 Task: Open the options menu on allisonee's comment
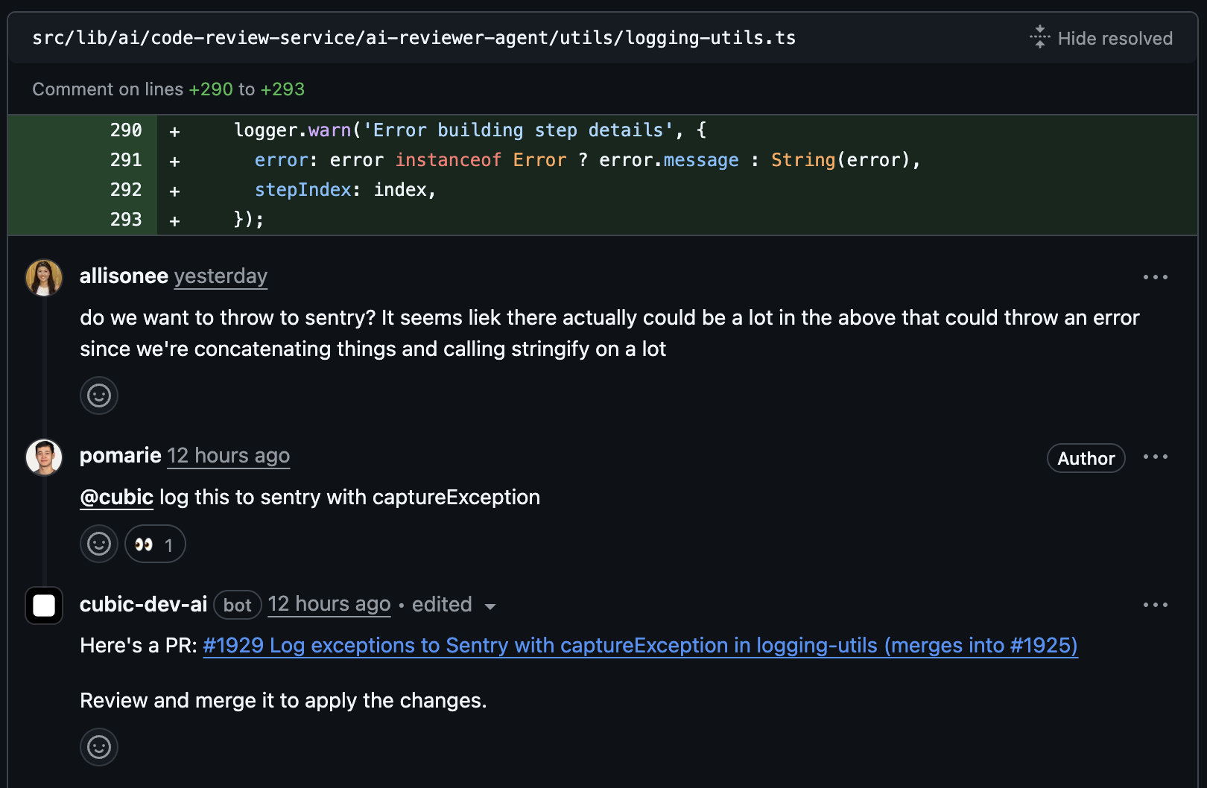click(1155, 277)
